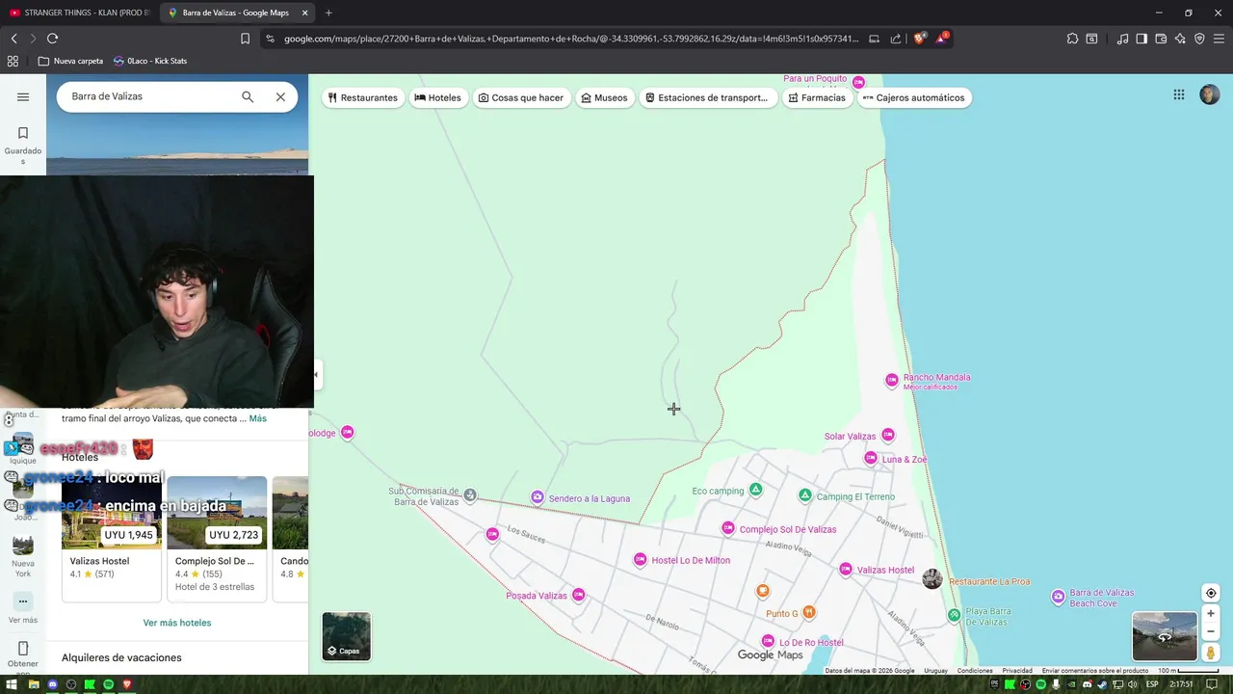Bookmark this page
The width and height of the screenshot is (1233, 694).
point(245,39)
